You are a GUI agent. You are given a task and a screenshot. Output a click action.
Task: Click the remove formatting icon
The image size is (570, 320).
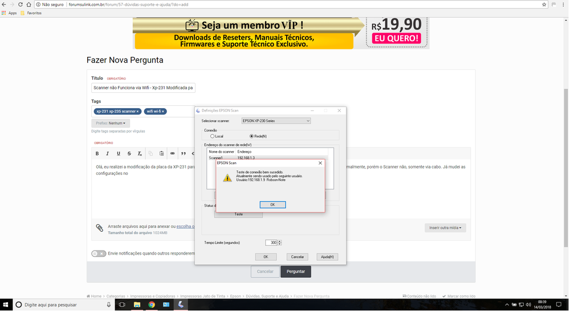point(140,154)
